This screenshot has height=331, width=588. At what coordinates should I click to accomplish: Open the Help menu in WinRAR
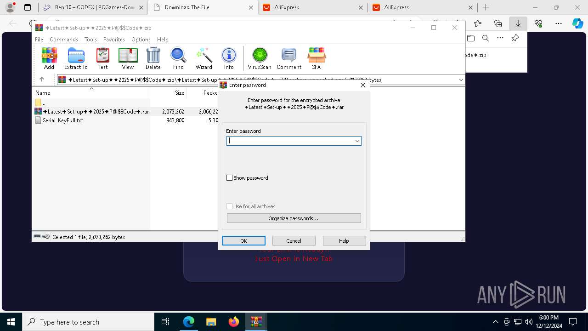(x=163, y=40)
